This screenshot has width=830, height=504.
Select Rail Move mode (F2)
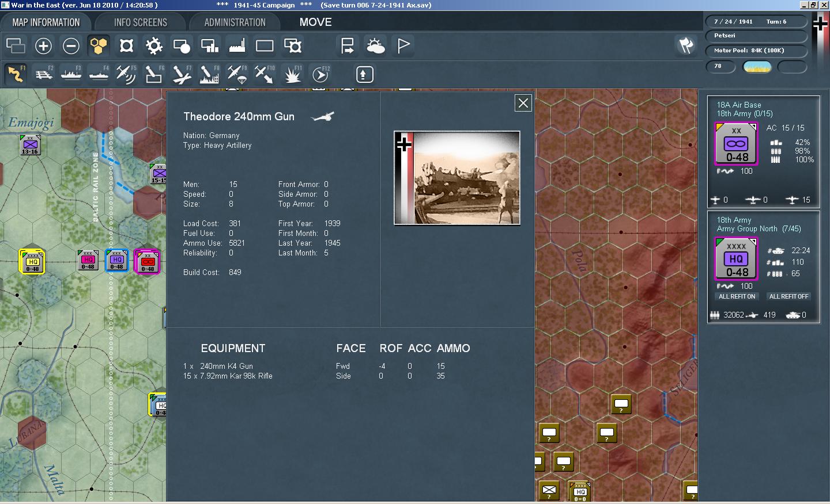click(43, 74)
